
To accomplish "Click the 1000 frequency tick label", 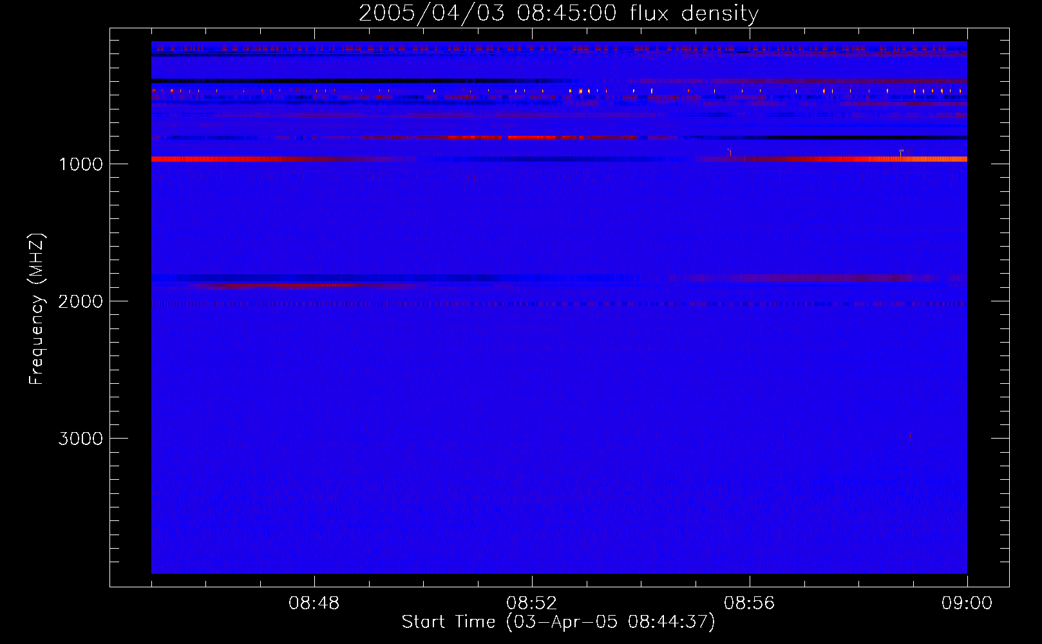I will [81, 164].
